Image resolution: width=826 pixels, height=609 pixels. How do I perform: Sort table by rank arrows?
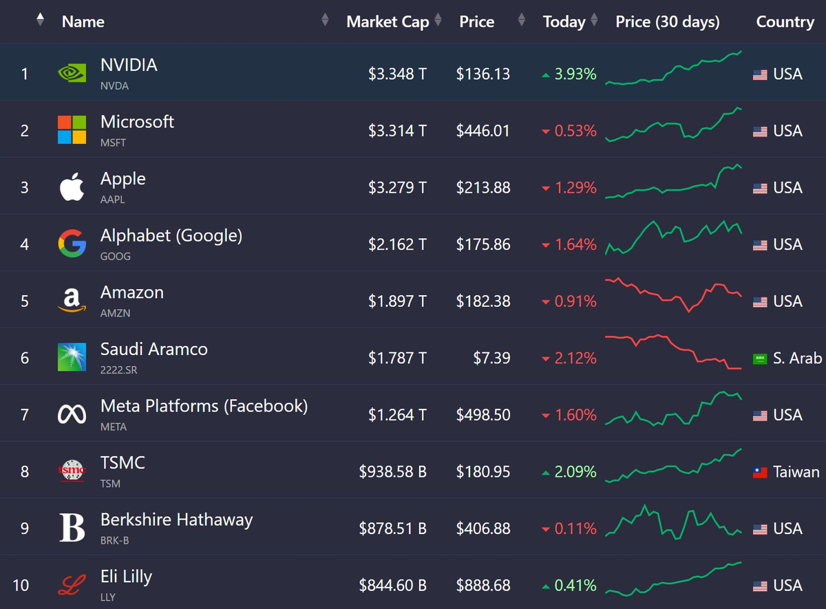click(x=40, y=21)
